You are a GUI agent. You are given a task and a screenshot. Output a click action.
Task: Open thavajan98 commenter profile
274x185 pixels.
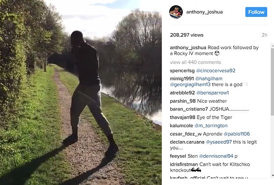pos(182,117)
